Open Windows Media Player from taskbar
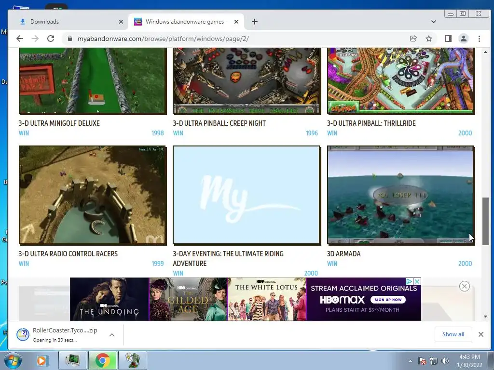Image resolution: width=494 pixels, height=370 pixels. click(41, 360)
